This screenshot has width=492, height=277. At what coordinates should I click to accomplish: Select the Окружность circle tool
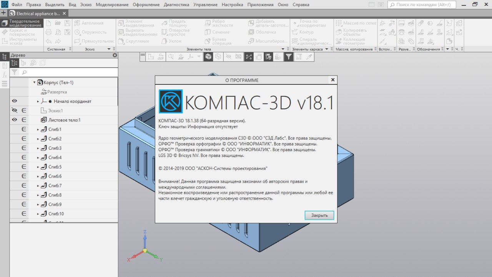[91, 32]
